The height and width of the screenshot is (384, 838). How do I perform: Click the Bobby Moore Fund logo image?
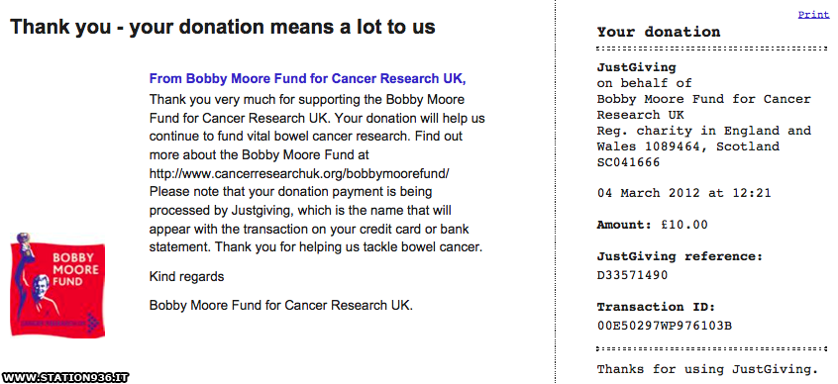[58, 284]
